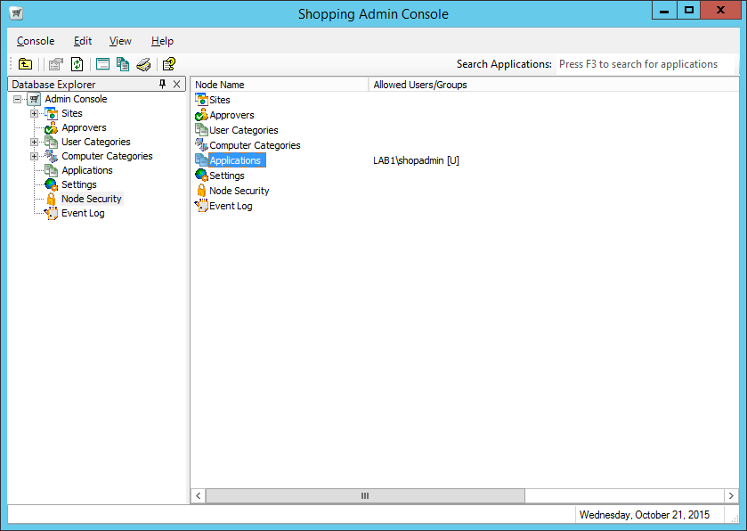Expand the Computer Categories tree node
This screenshot has height=531, width=747.
point(34,156)
